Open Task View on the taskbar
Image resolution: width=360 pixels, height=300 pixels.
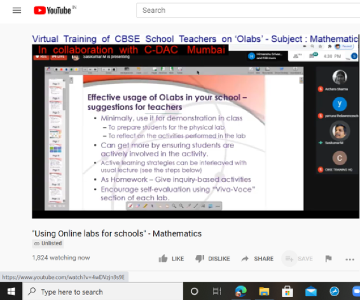pyautogui.click(x=216, y=292)
